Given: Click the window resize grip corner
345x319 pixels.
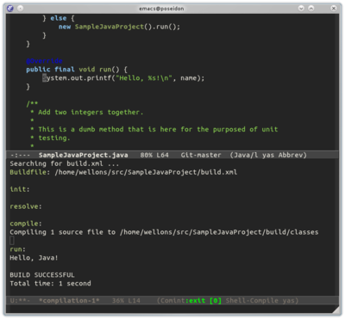Looking at the screenshot, I should point(336,310).
